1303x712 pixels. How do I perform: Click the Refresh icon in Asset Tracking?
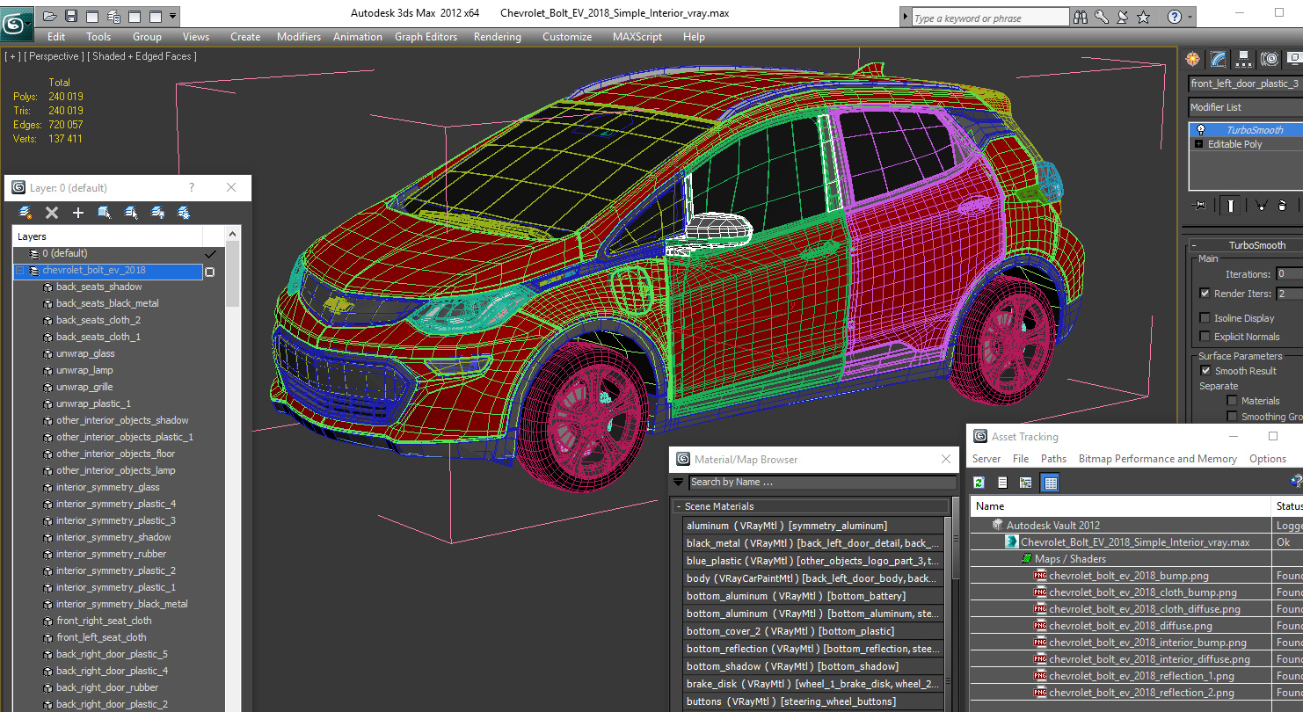tap(979, 483)
